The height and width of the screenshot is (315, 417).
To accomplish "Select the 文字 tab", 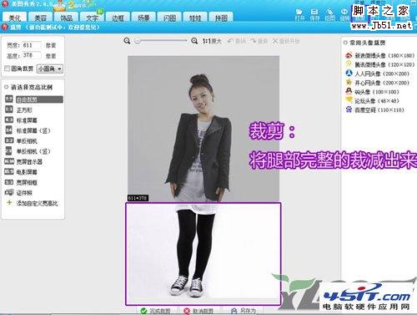I will click(x=92, y=18).
